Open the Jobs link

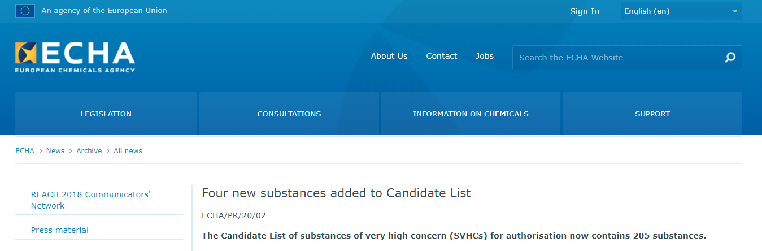[x=485, y=56]
